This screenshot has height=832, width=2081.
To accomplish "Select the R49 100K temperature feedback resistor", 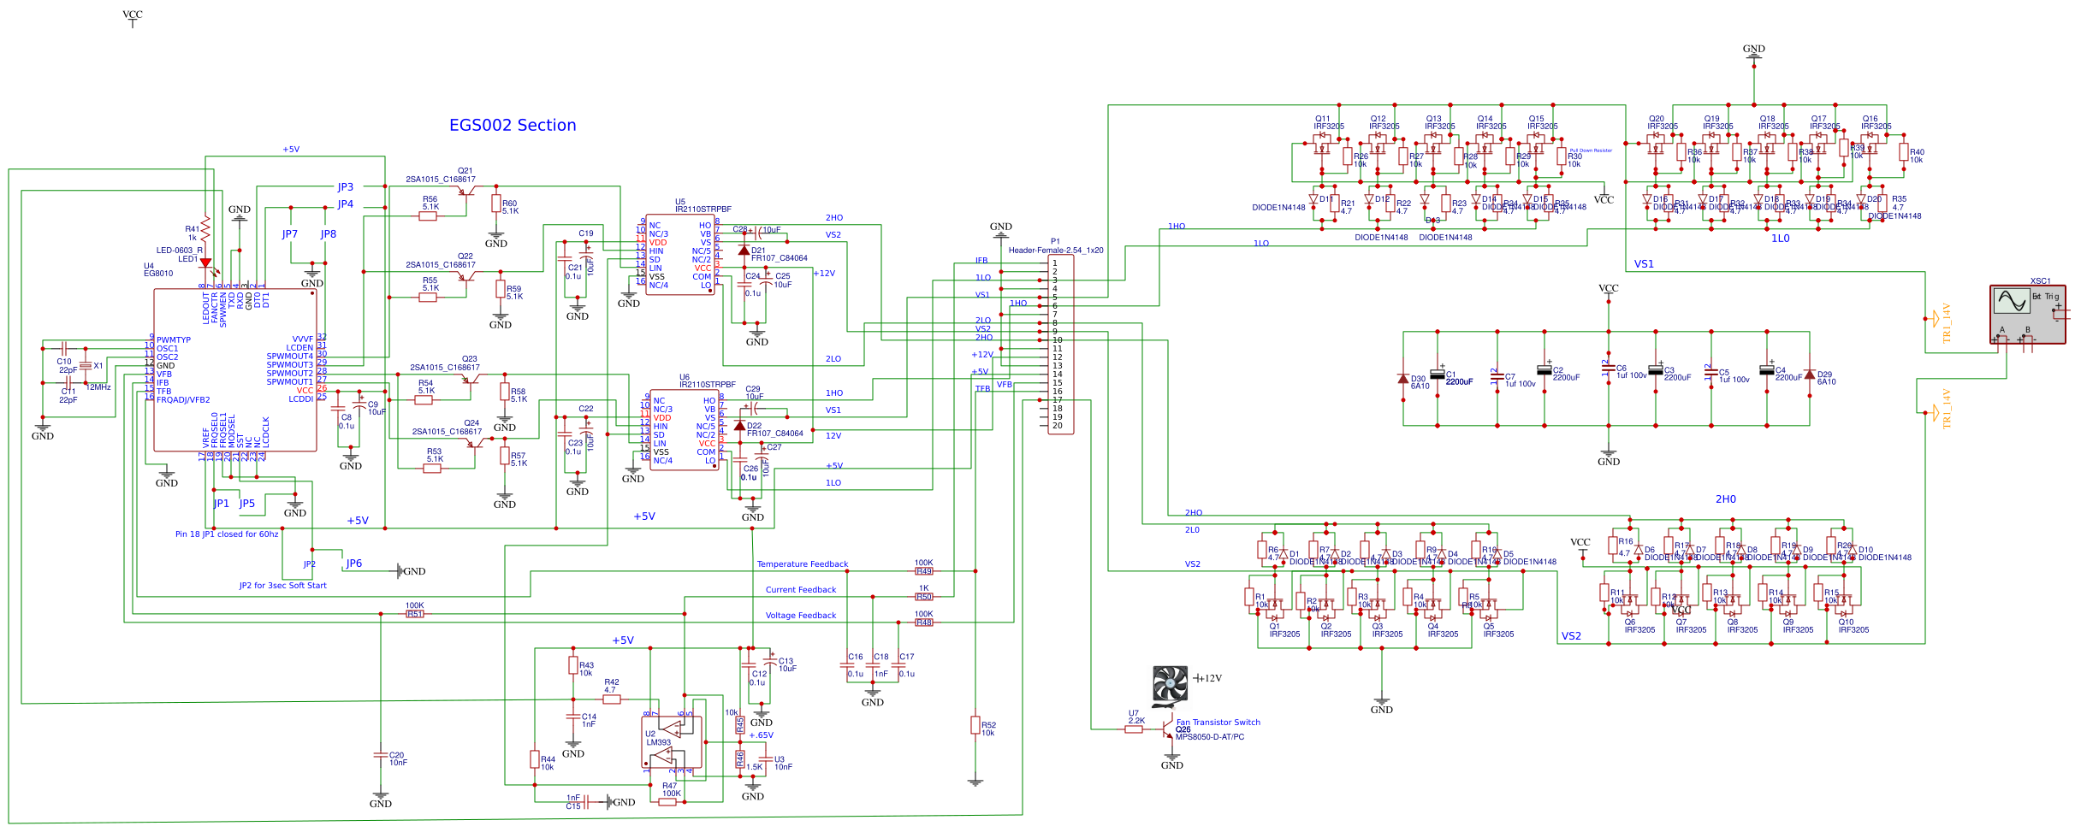I will (924, 571).
